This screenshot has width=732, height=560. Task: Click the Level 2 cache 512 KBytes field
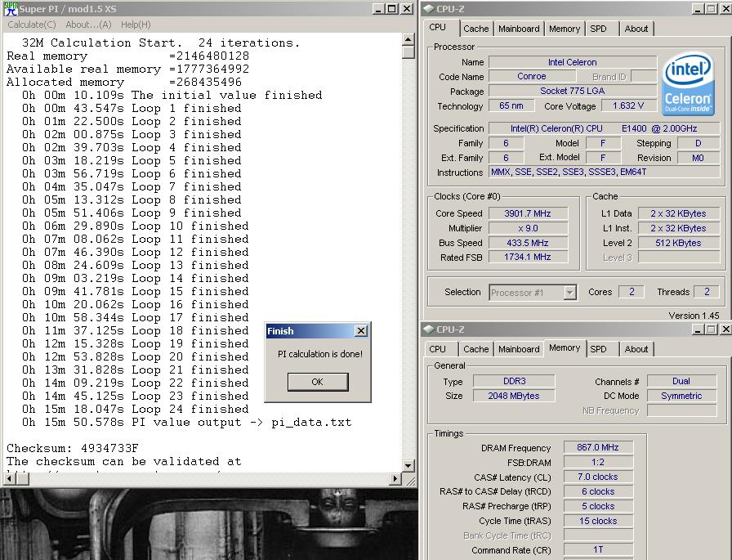[x=678, y=243]
